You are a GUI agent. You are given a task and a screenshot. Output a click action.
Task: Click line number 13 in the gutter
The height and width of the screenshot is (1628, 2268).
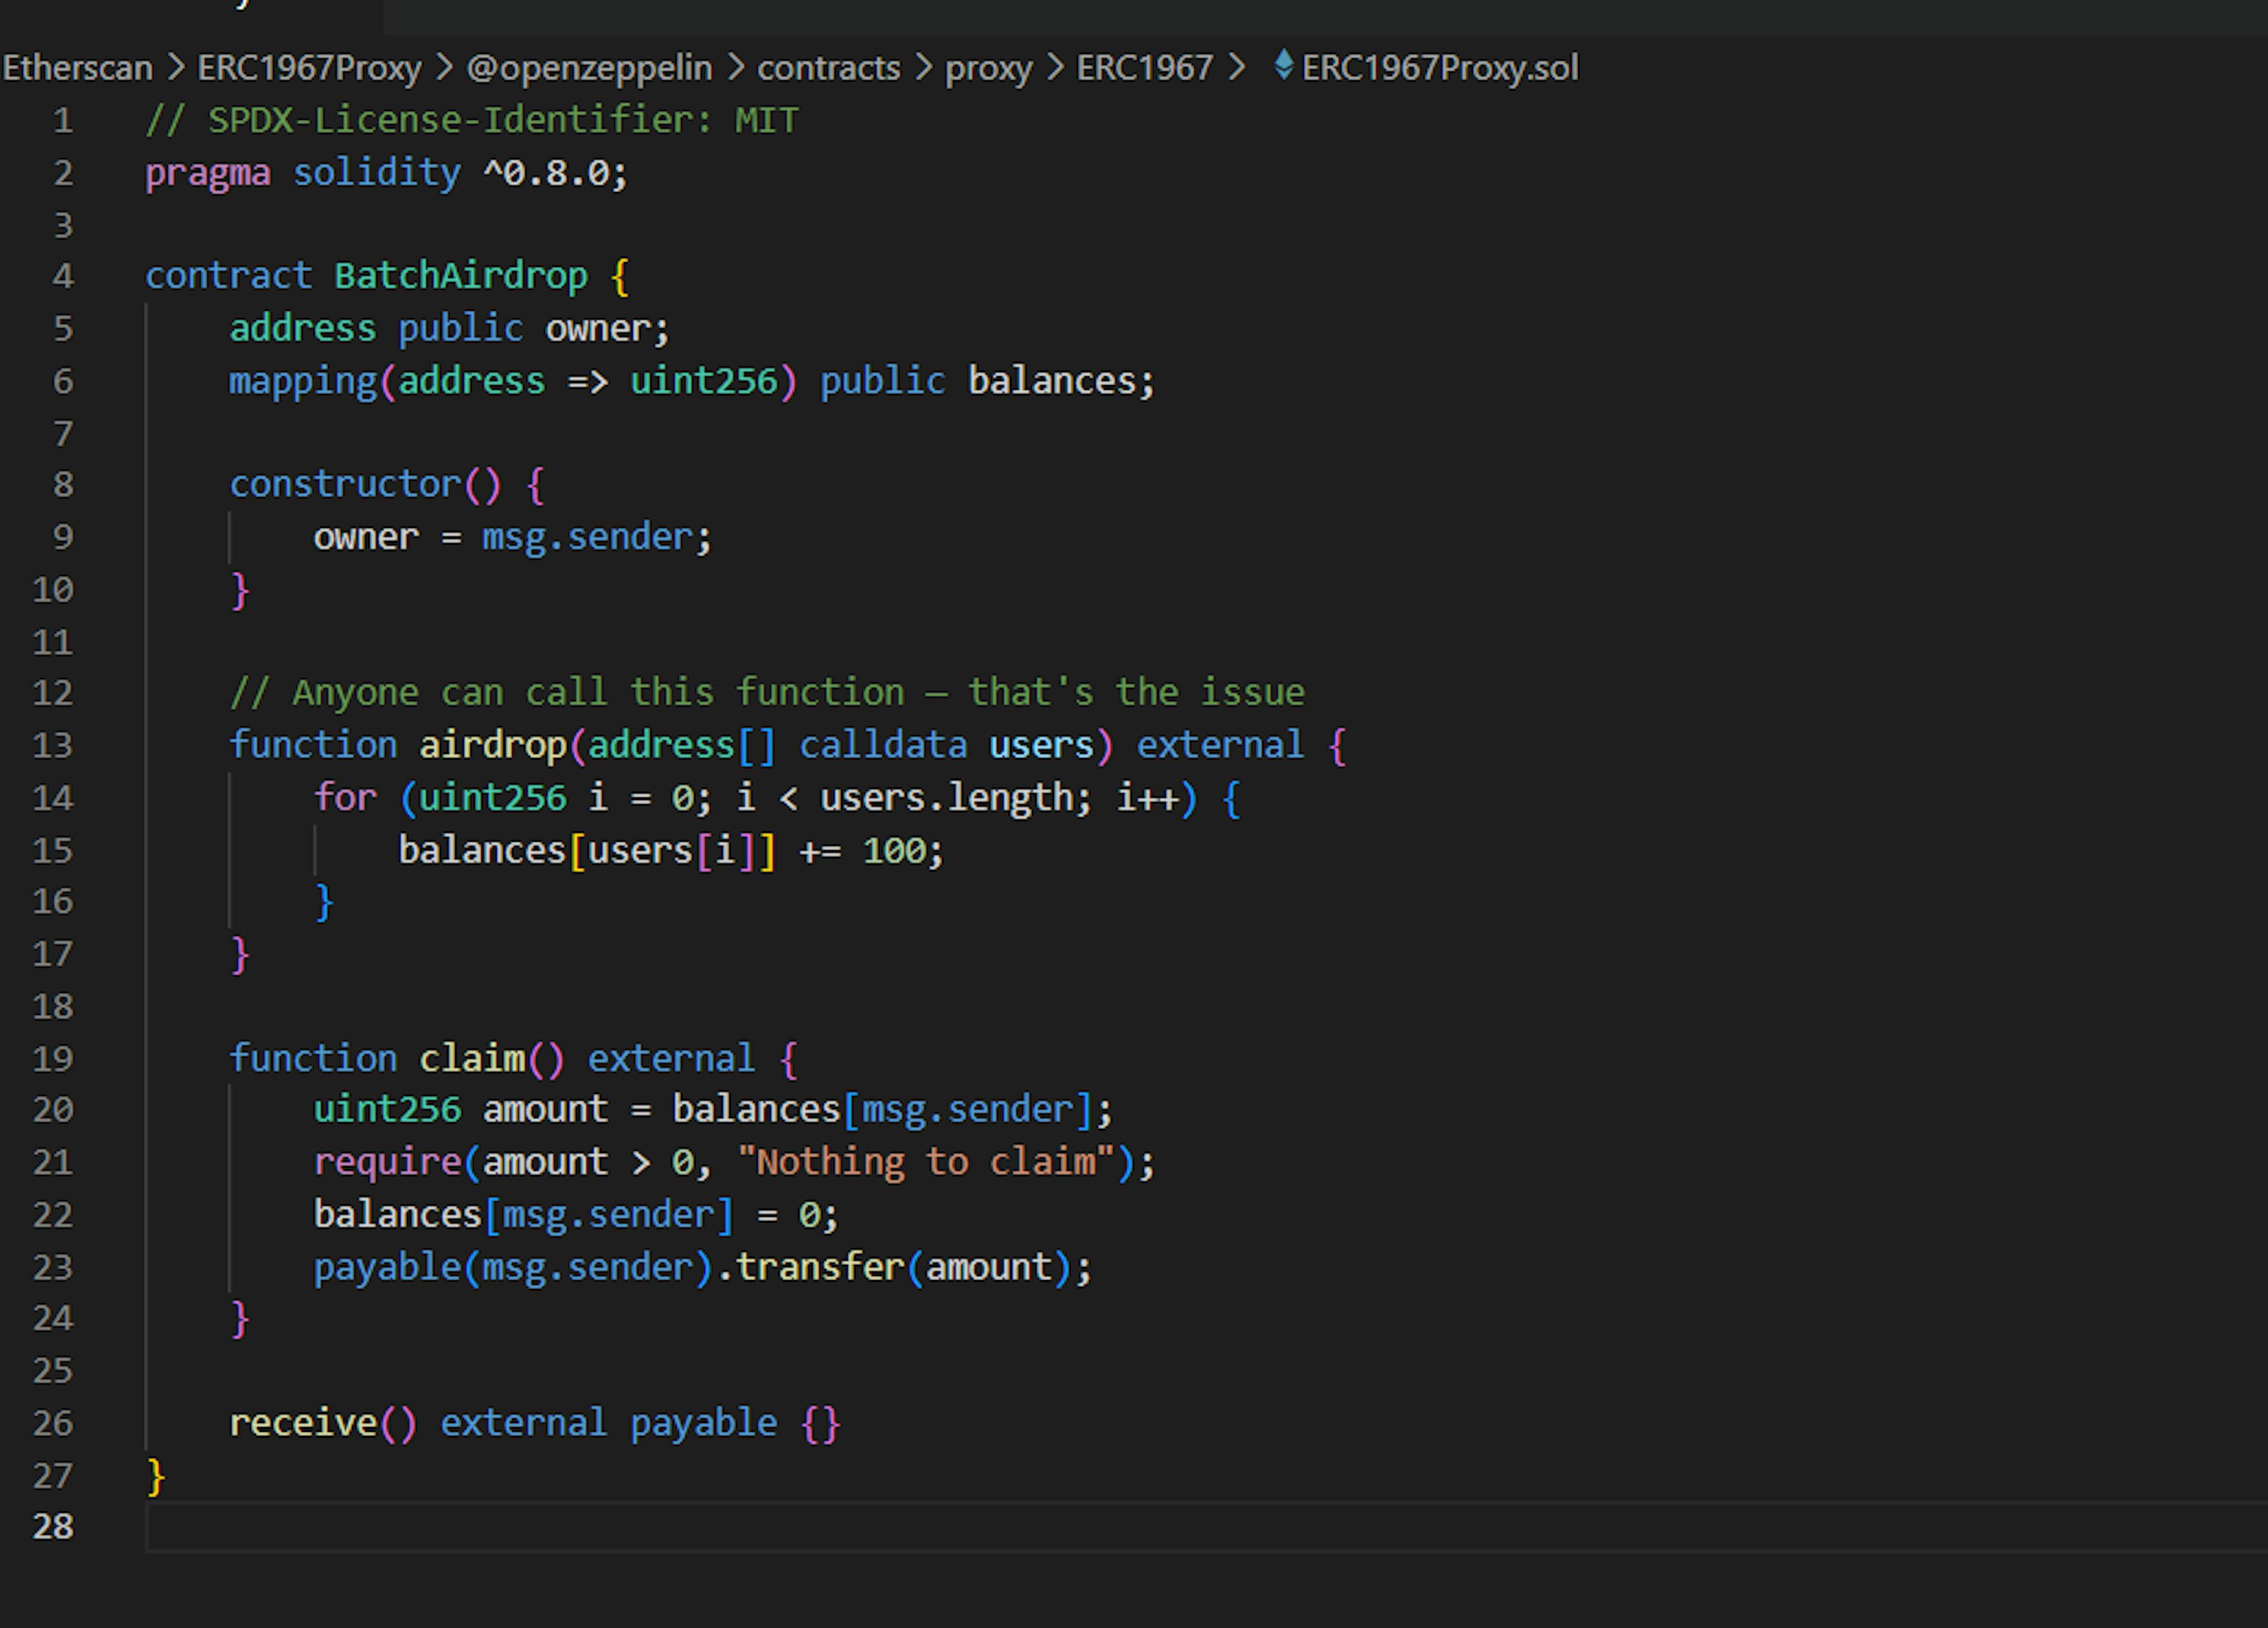pyautogui.click(x=53, y=745)
